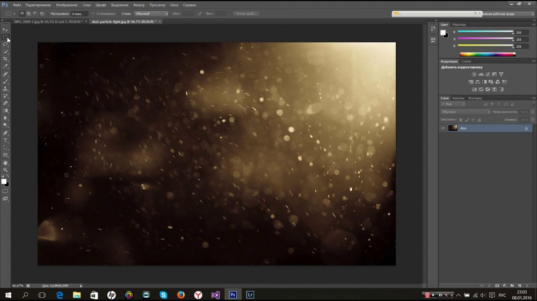Click the Фон layer thumbnail
This screenshot has height=301, width=537.
click(x=453, y=128)
